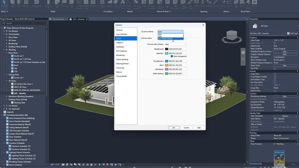Select the Modify arrow tool in the ribbon

4,4
